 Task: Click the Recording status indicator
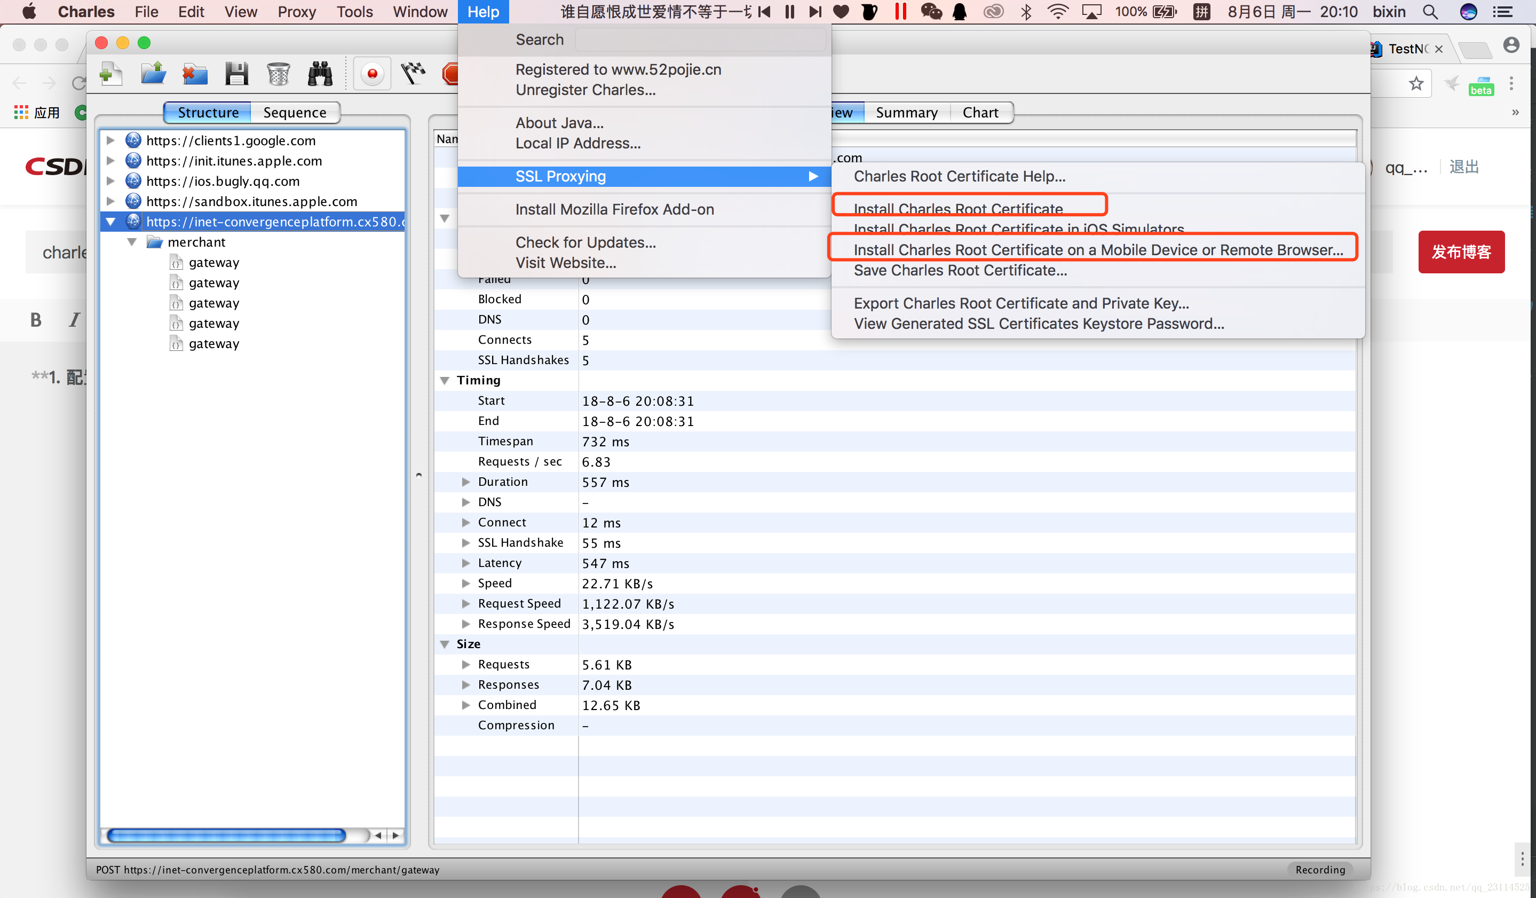click(x=1320, y=869)
